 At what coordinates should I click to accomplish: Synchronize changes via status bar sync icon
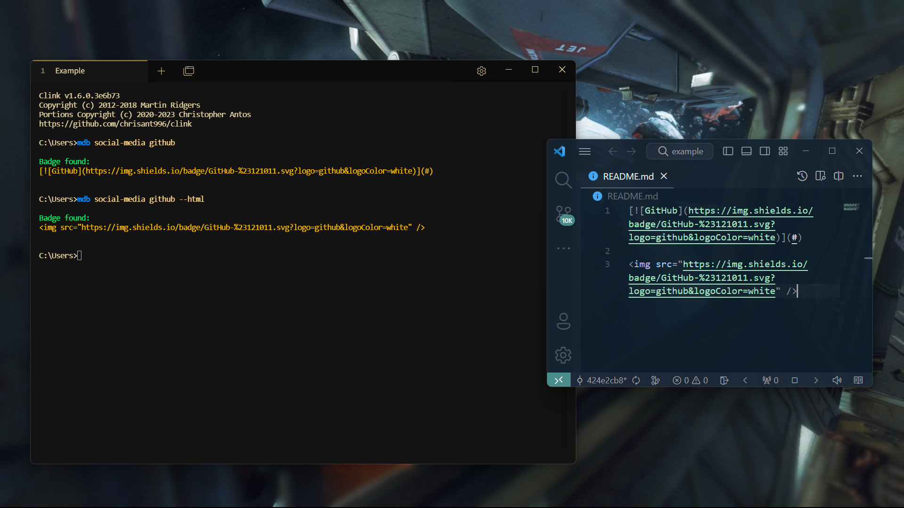[636, 380]
